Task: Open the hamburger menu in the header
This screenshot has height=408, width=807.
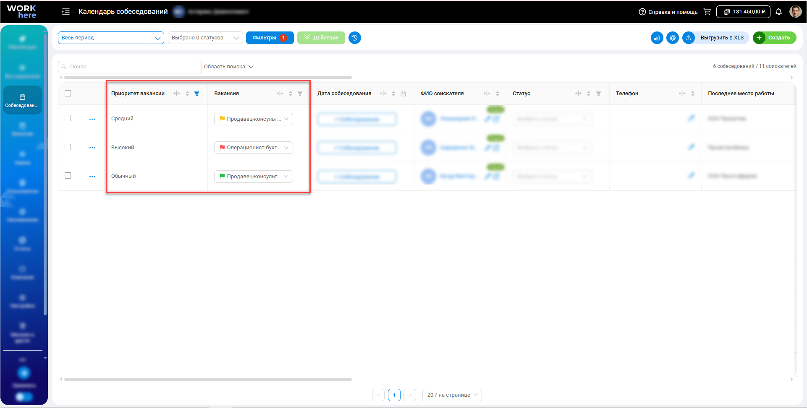Action: point(66,12)
